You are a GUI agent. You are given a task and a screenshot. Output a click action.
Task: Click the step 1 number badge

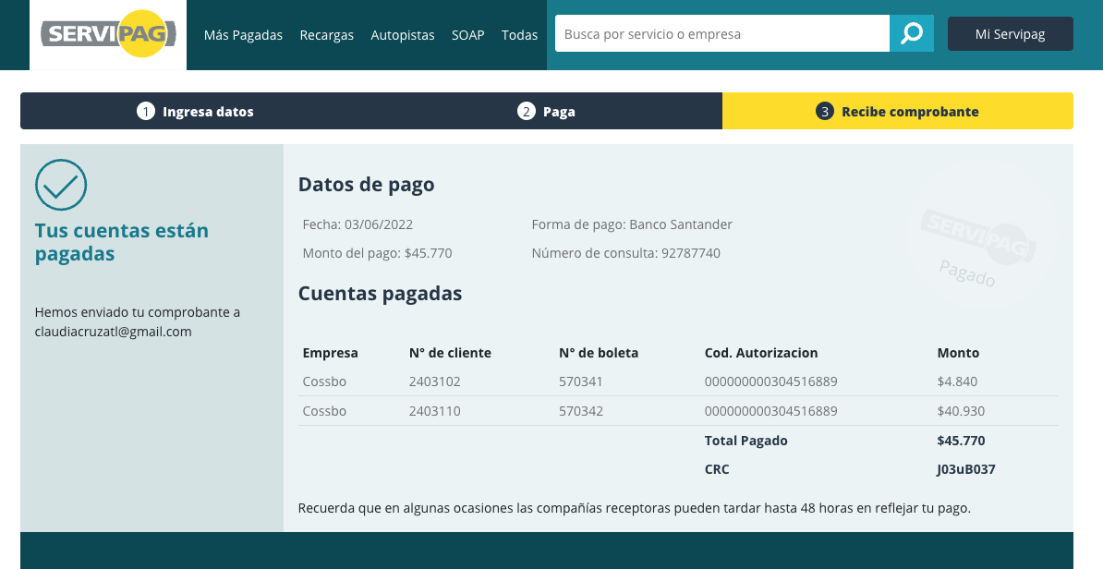point(145,112)
